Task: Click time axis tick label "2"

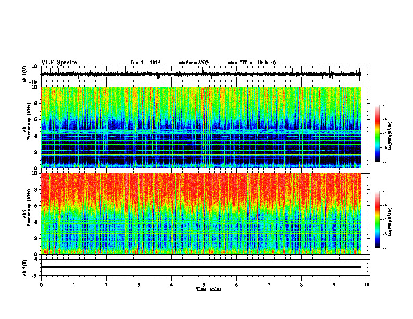Action: click(x=106, y=285)
